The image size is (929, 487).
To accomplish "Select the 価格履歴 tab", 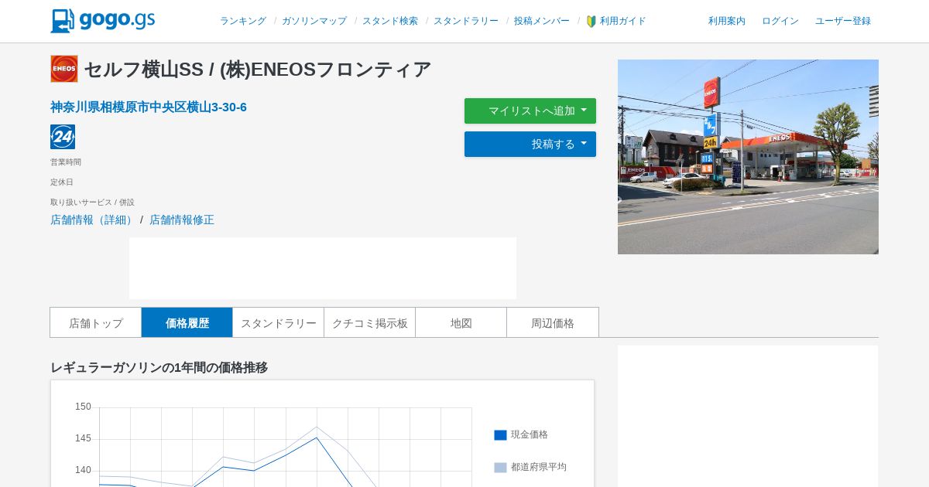I will pos(187,322).
